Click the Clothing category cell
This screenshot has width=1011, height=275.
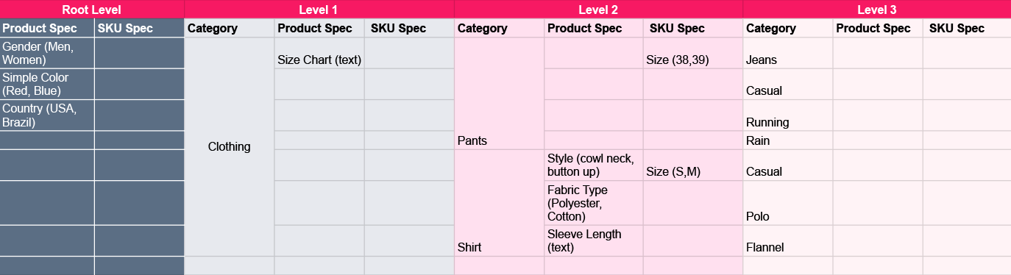tap(229, 147)
